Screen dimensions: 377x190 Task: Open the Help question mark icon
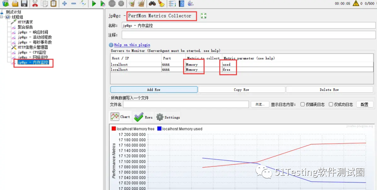tap(181, 3)
